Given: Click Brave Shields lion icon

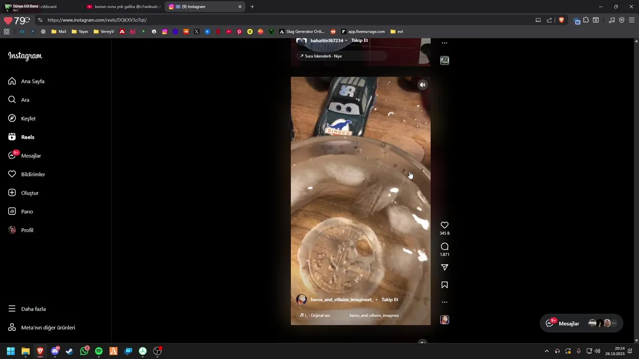Looking at the screenshot, I should (561, 20).
